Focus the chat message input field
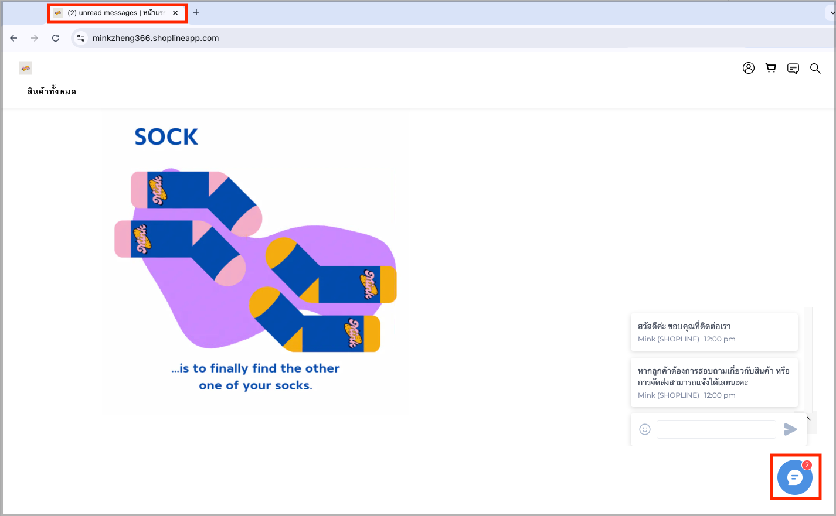 [x=716, y=429]
